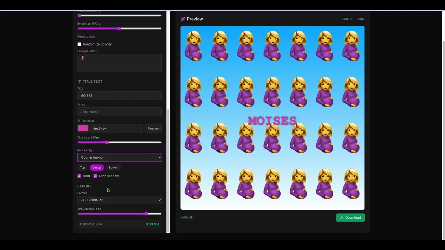Click the green "0.60 MB" estimated size value

[152, 224]
